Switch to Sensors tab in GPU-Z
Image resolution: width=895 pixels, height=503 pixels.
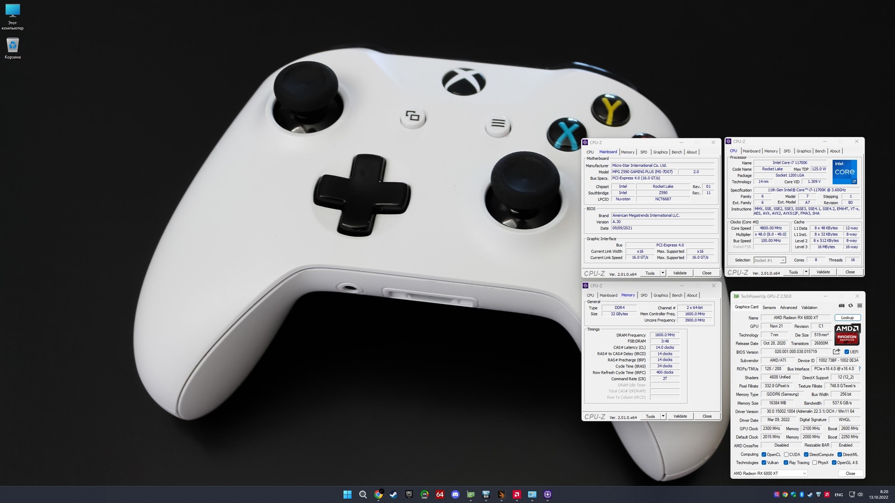(769, 307)
